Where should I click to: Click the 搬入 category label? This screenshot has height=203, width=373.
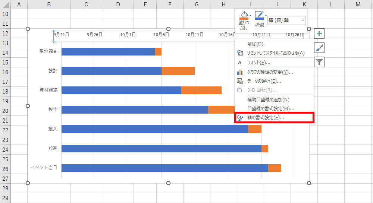coord(53,129)
